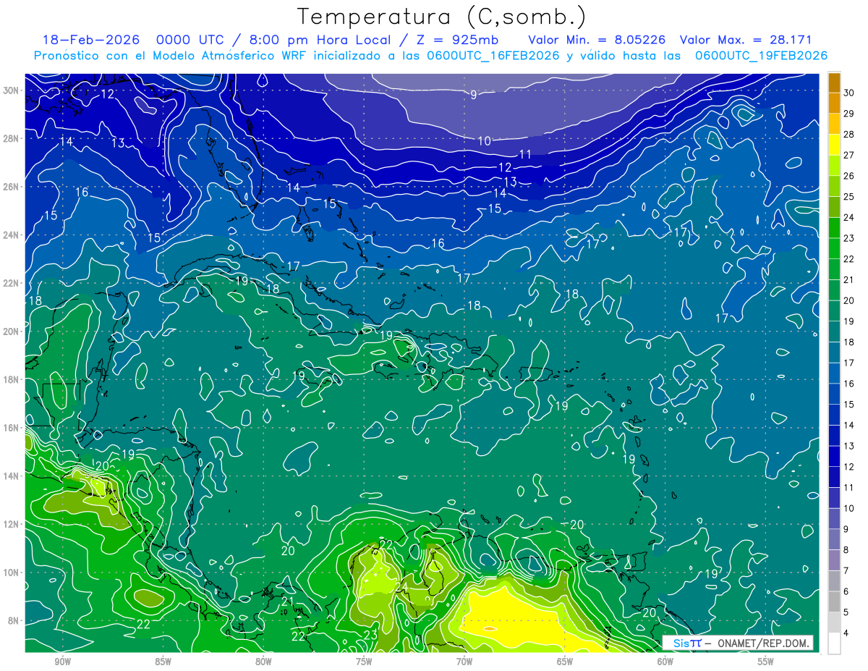
Task: Click the colorbar scale label "4"
Action: tap(847, 633)
